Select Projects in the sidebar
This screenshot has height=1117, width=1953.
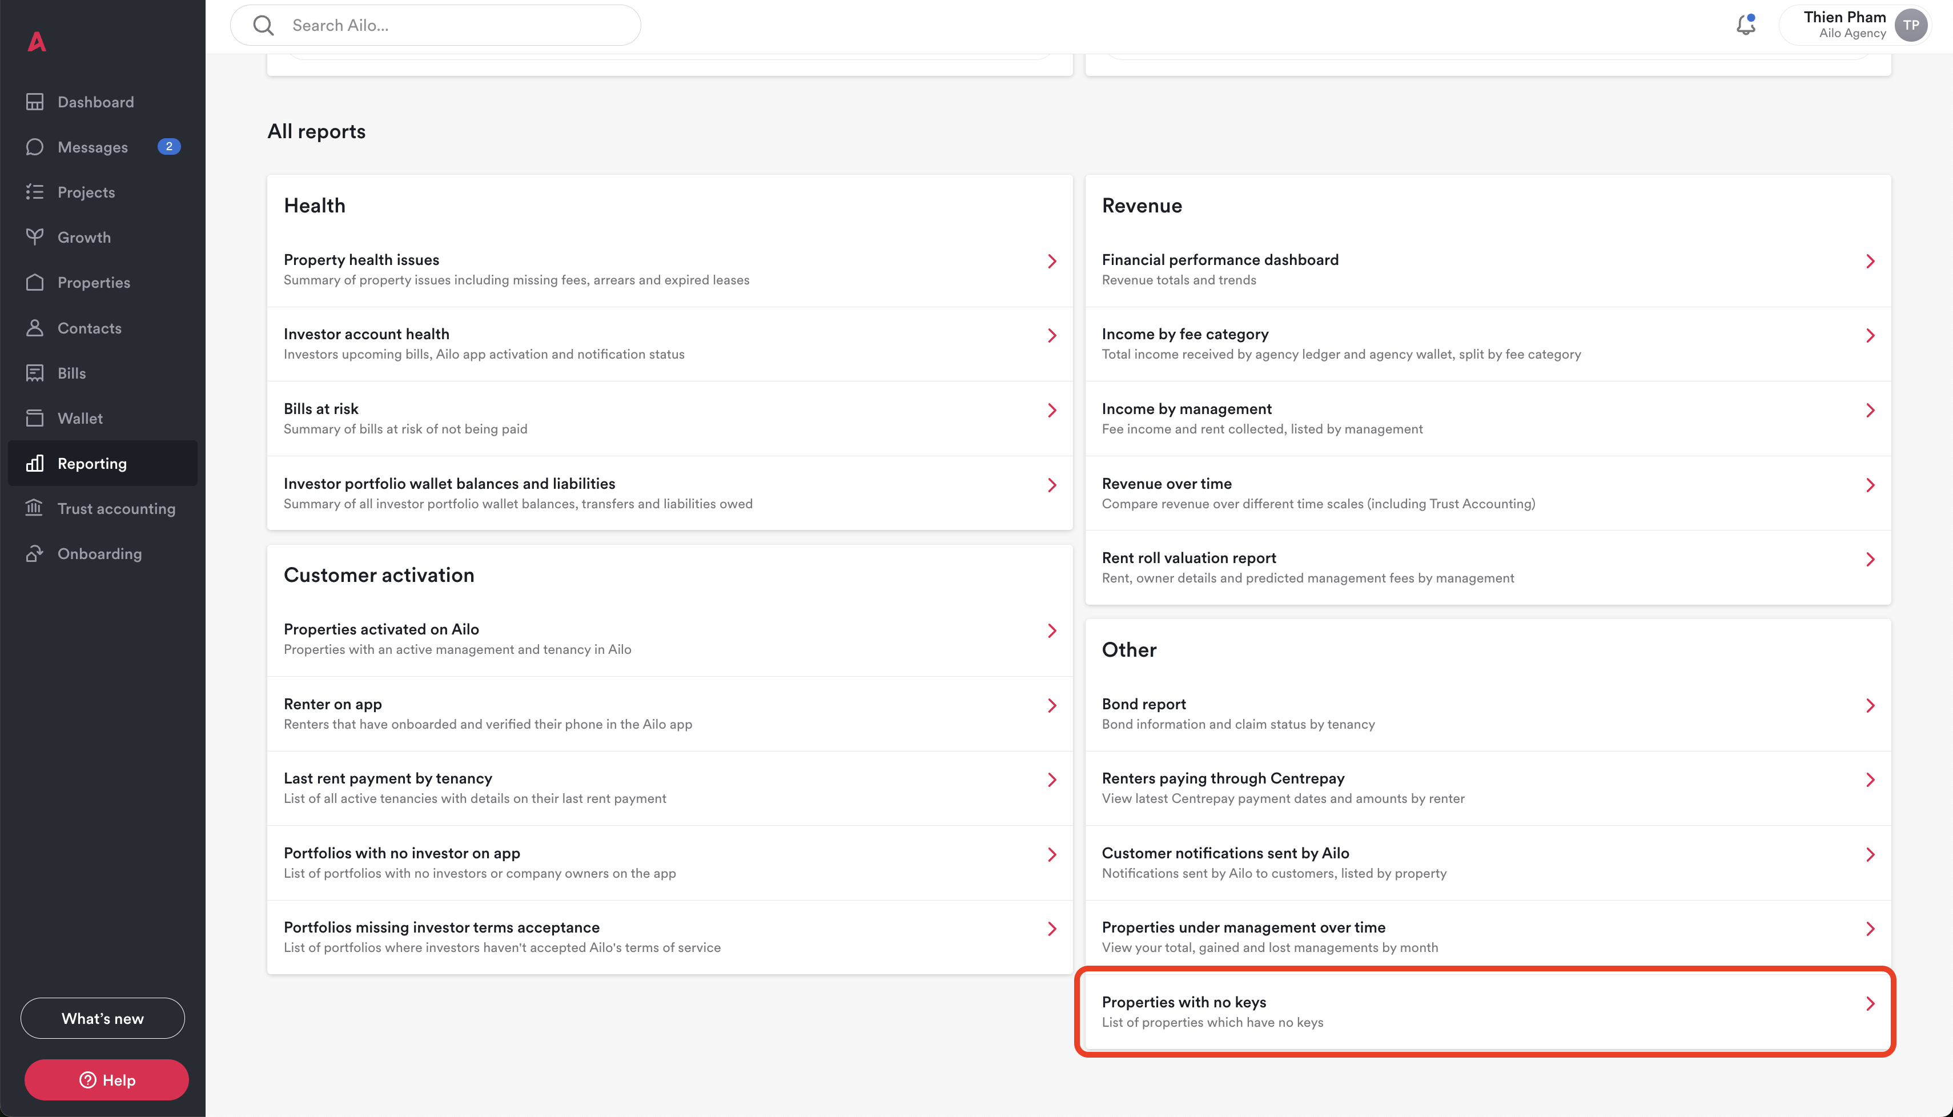pos(86,192)
